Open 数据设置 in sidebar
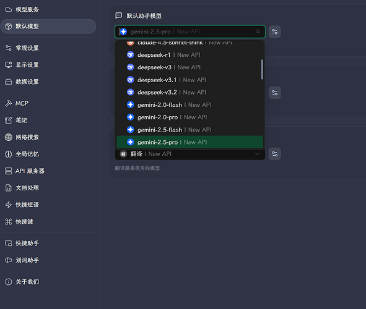Viewport: 366px width, 309px height. point(48,82)
